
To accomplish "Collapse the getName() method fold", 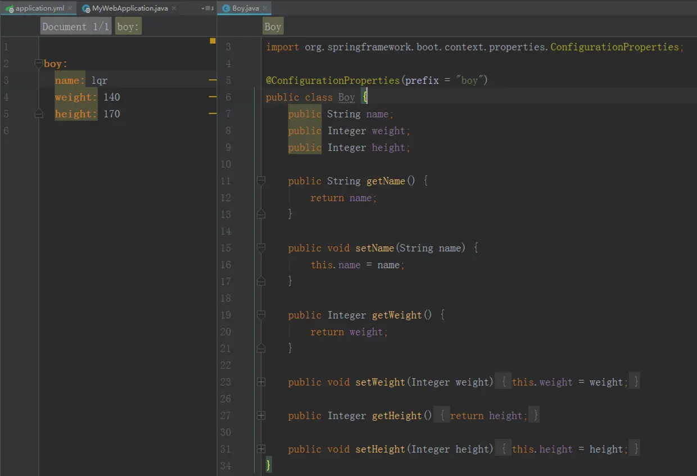I will [261, 180].
